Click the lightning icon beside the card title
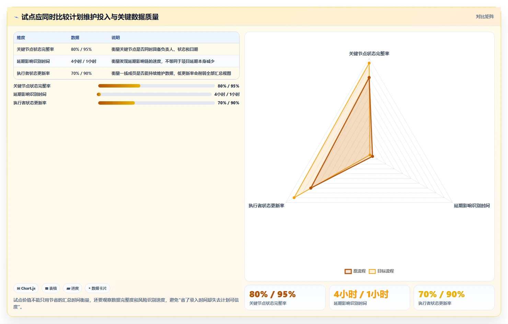This screenshot has width=508, height=324. pos(16,17)
